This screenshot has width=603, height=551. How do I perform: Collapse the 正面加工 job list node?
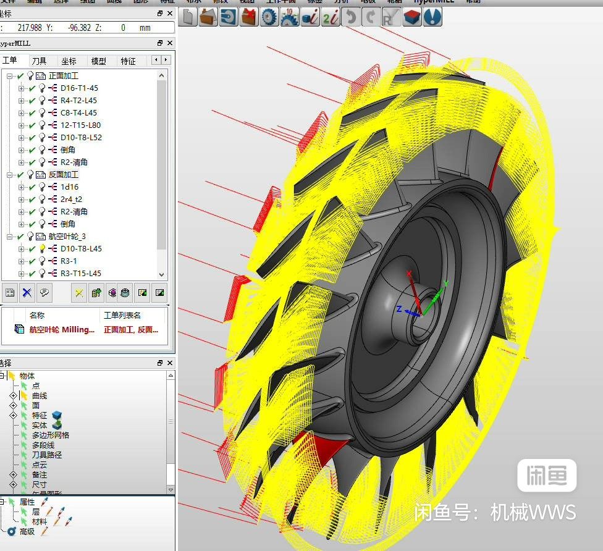click(x=9, y=76)
